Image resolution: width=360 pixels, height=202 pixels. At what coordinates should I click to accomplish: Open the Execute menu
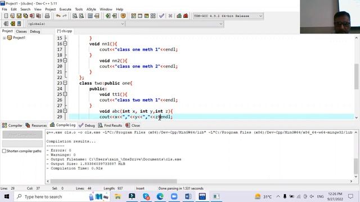click(x=65, y=10)
